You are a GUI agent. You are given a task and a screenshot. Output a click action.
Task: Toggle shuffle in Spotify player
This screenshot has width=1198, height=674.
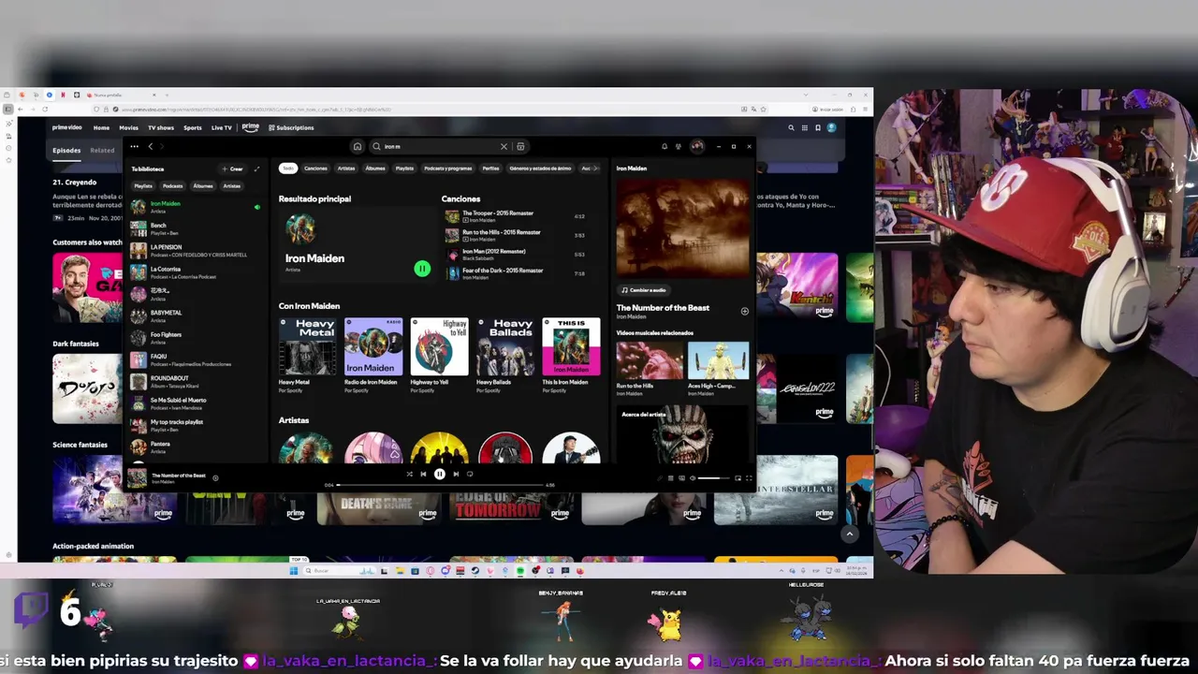point(409,474)
